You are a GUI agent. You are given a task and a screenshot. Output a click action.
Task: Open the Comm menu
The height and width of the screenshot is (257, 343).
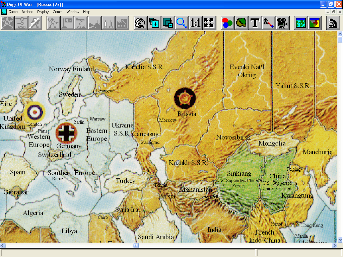pos(58,12)
